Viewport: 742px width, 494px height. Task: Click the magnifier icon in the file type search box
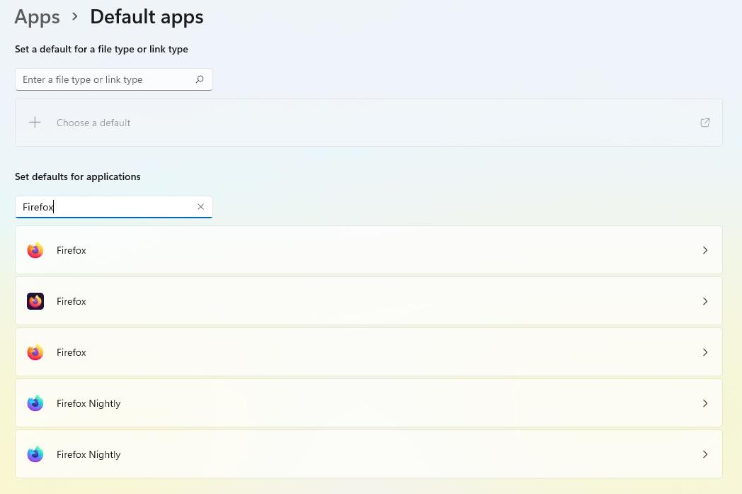click(200, 79)
